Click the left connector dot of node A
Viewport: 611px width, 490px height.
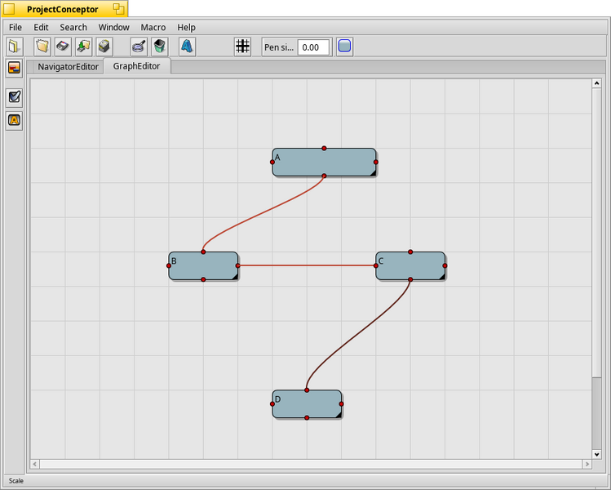pyautogui.click(x=272, y=162)
